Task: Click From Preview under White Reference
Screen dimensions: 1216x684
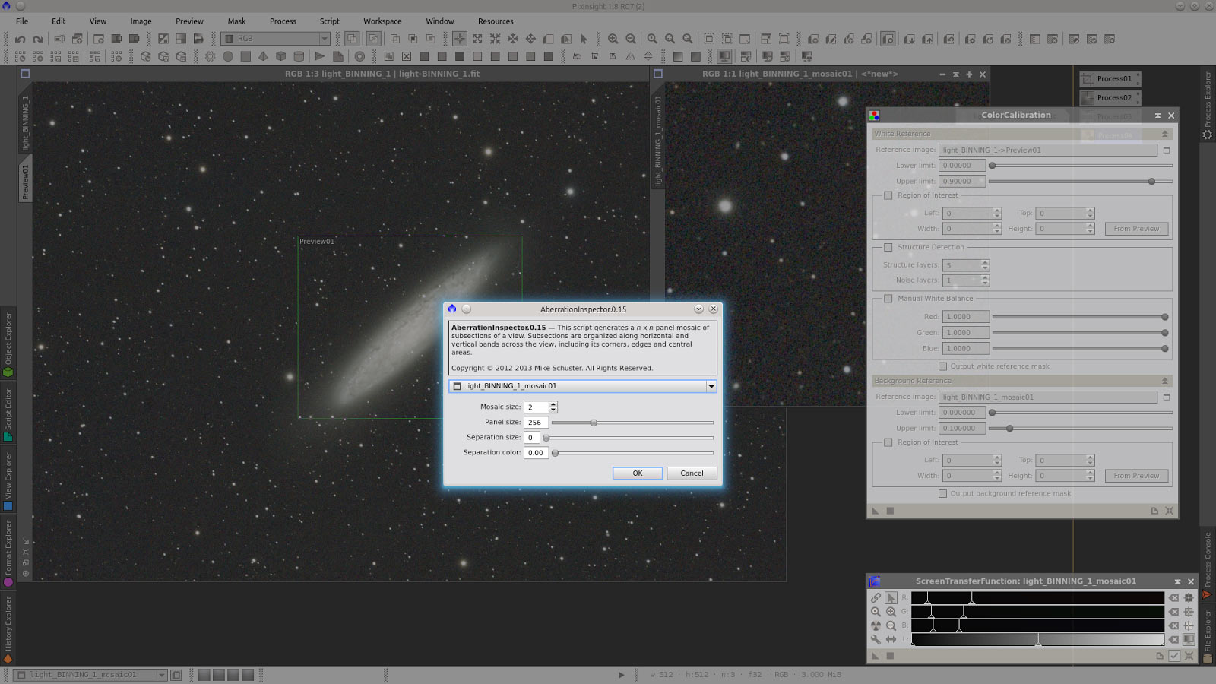Action: [x=1135, y=228]
